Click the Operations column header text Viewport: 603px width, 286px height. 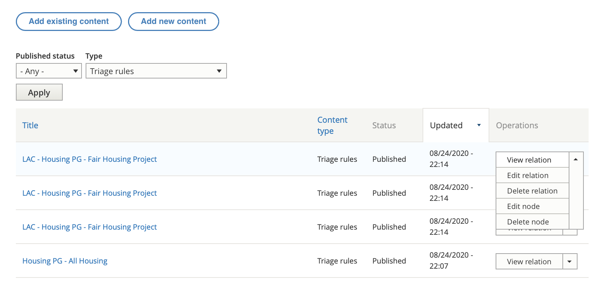(517, 125)
